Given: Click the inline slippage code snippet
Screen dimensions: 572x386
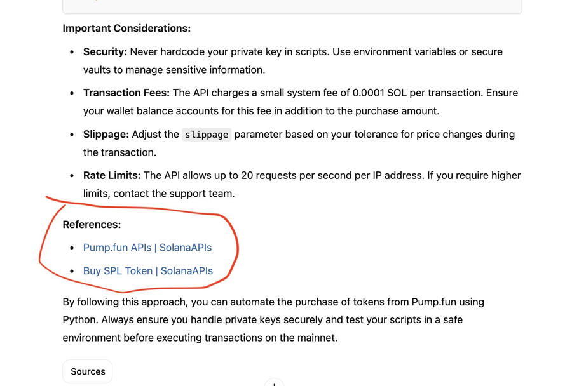Looking at the screenshot, I should point(207,135).
